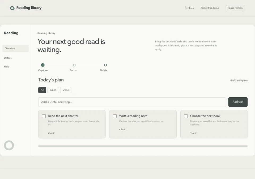Click the 45 min duration label
Image resolution: width=255 pixels, height=179 pixels.
pyautogui.click(x=122, y=129)
